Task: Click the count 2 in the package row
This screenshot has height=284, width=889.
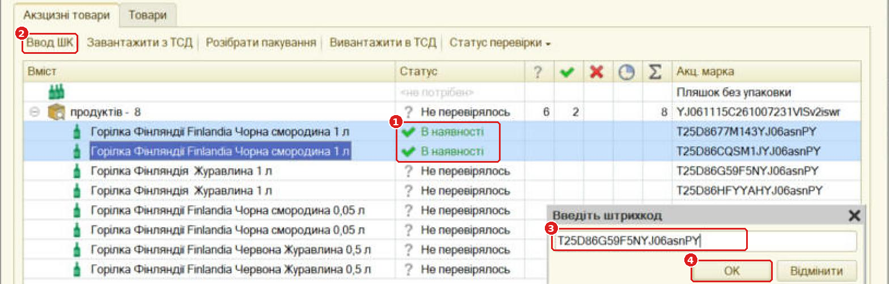Action: pyautogui.click(x=575, y=112)
